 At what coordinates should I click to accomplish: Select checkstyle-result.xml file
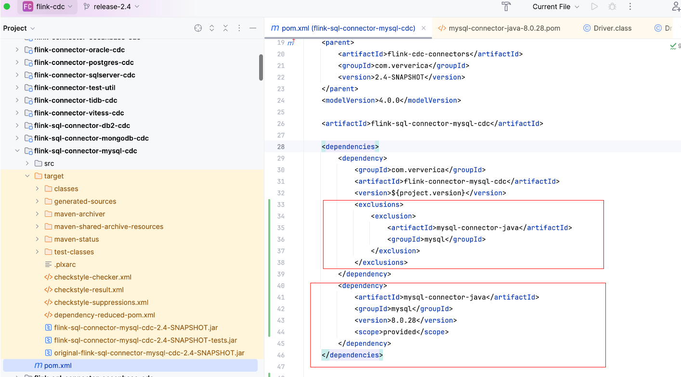89,290
